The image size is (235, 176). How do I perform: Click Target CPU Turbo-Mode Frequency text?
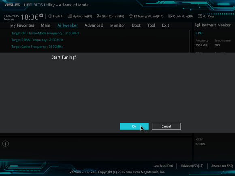(x=45, y=33)
